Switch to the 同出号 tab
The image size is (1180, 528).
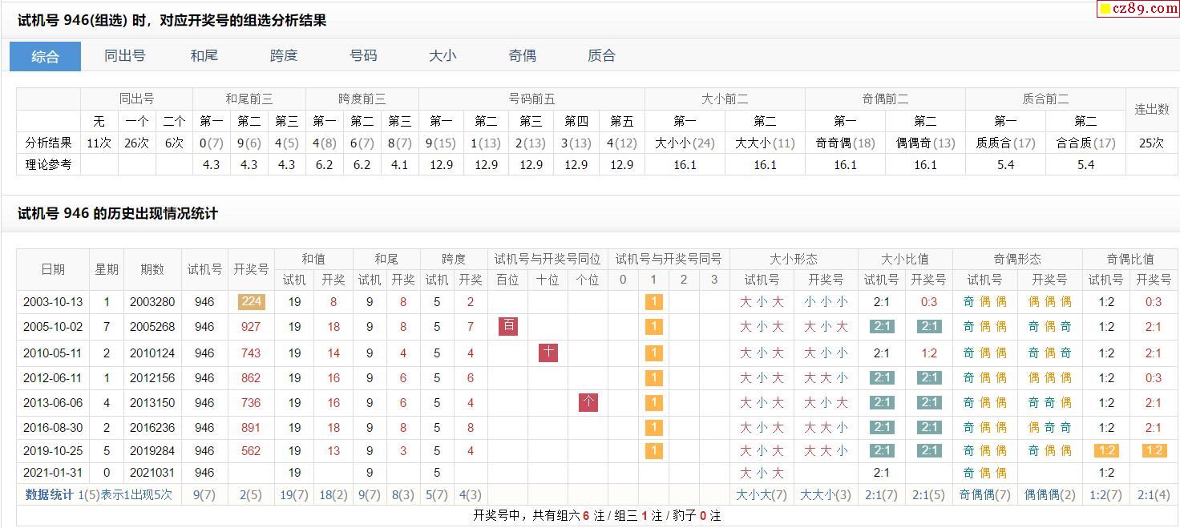click(124, 56)
